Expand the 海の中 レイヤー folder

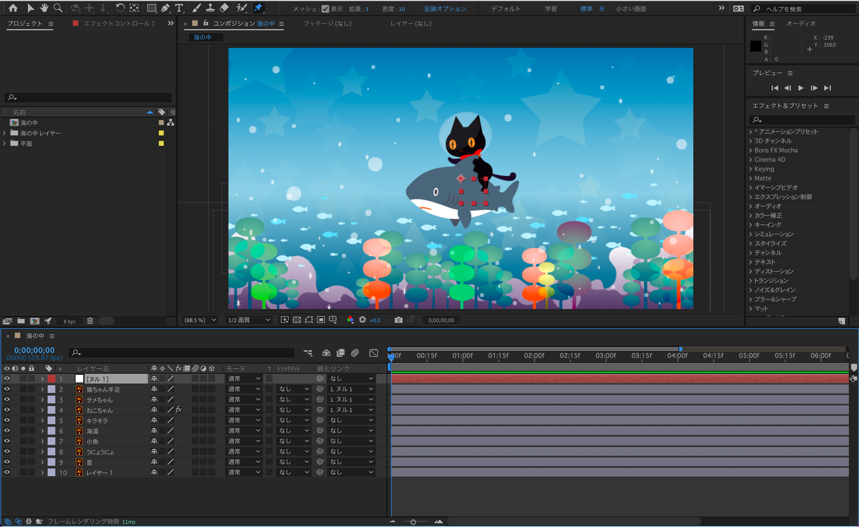4,133
